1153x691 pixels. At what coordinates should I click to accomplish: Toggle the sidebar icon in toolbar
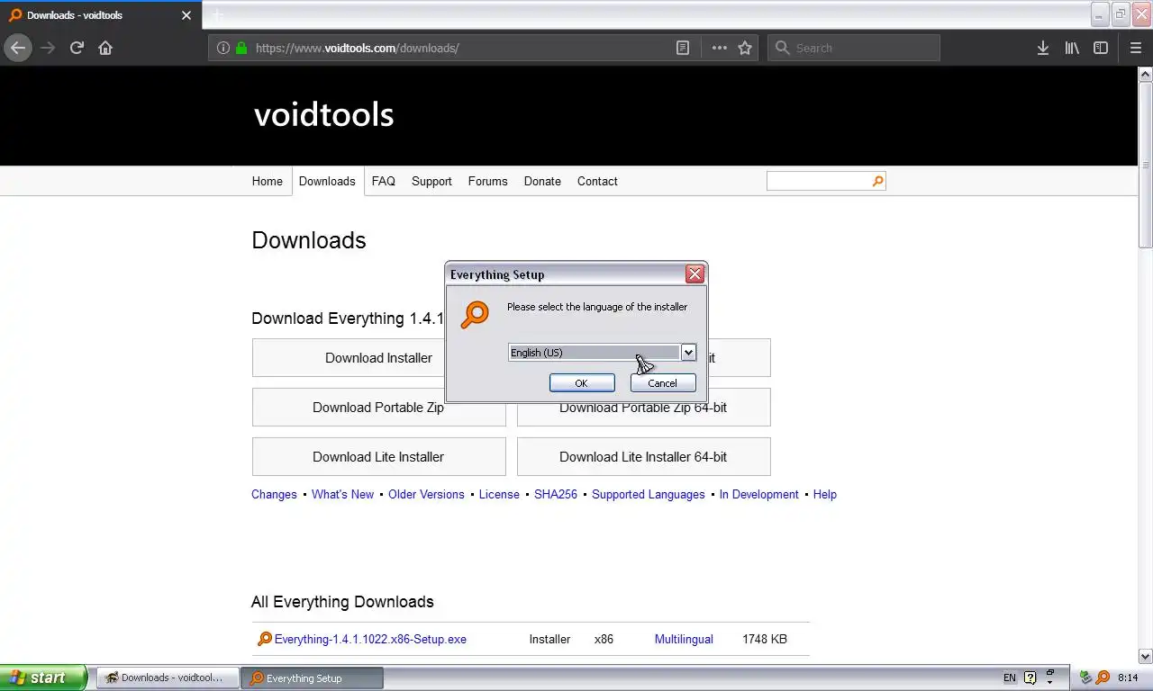[x=1101, y=48]
